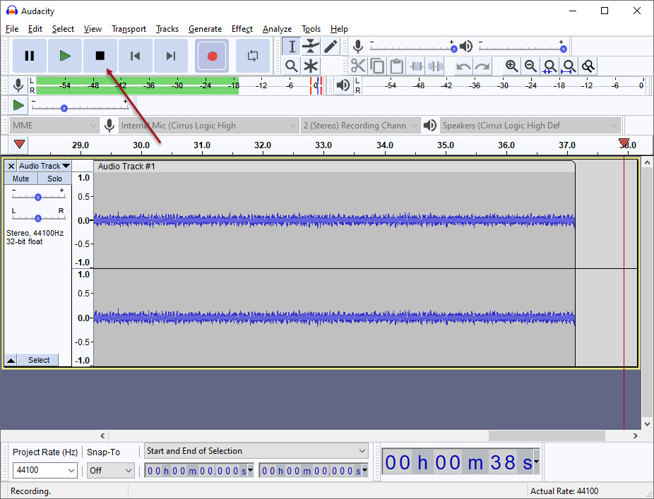Open the Audio Track name dropdown menu
Image resolution: width=654 pixels, height=499 pixels.
[x=44, y=166]
